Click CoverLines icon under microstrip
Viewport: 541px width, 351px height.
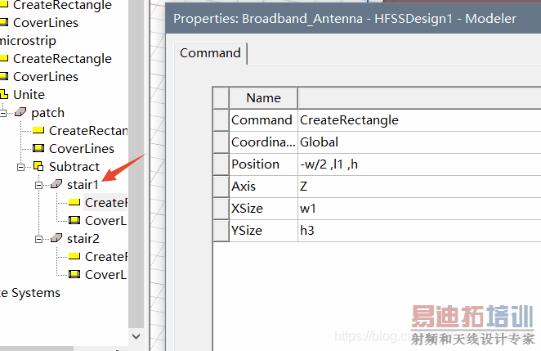coord(3,76)
